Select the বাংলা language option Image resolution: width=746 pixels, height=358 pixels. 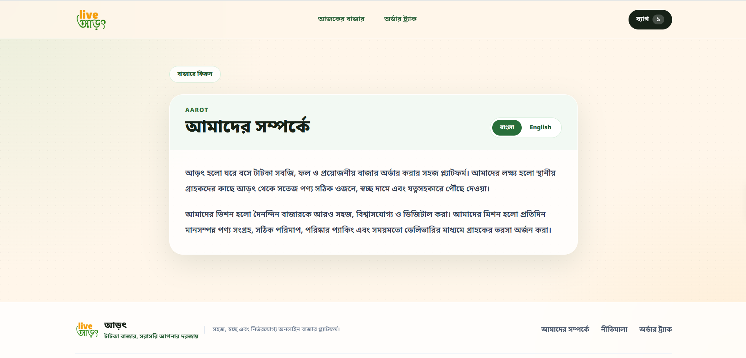coord(507,128)
